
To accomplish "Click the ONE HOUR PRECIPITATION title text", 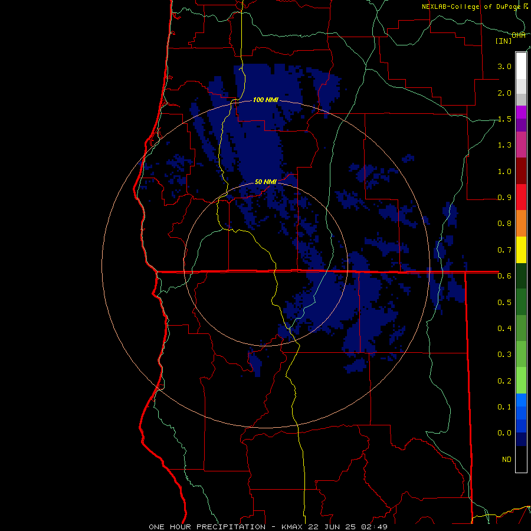I will 207,527.
